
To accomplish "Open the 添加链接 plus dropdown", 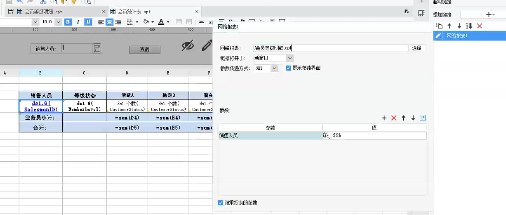I will [x=490, y=15].
